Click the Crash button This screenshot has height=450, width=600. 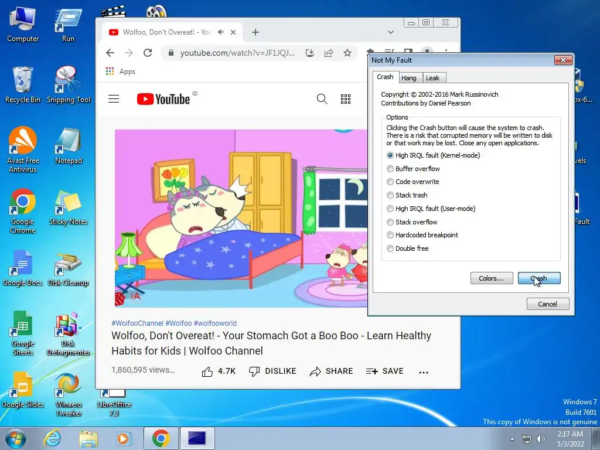click(539, 278)
